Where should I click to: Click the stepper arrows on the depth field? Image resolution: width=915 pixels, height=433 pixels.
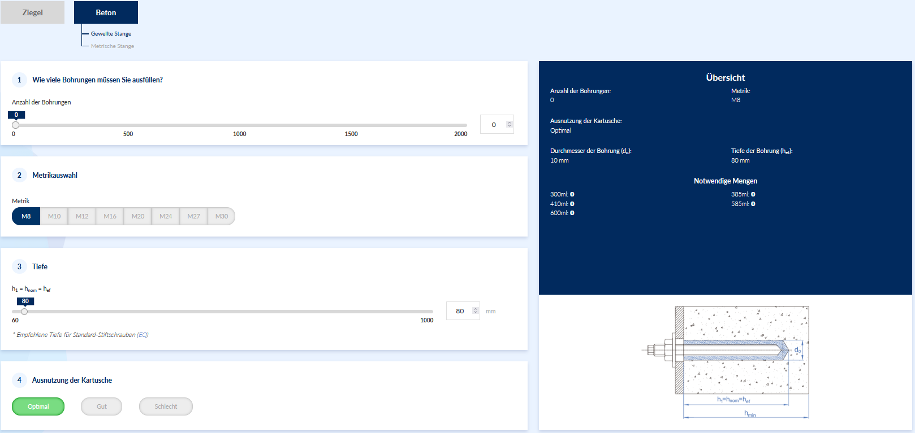[475, 311]
